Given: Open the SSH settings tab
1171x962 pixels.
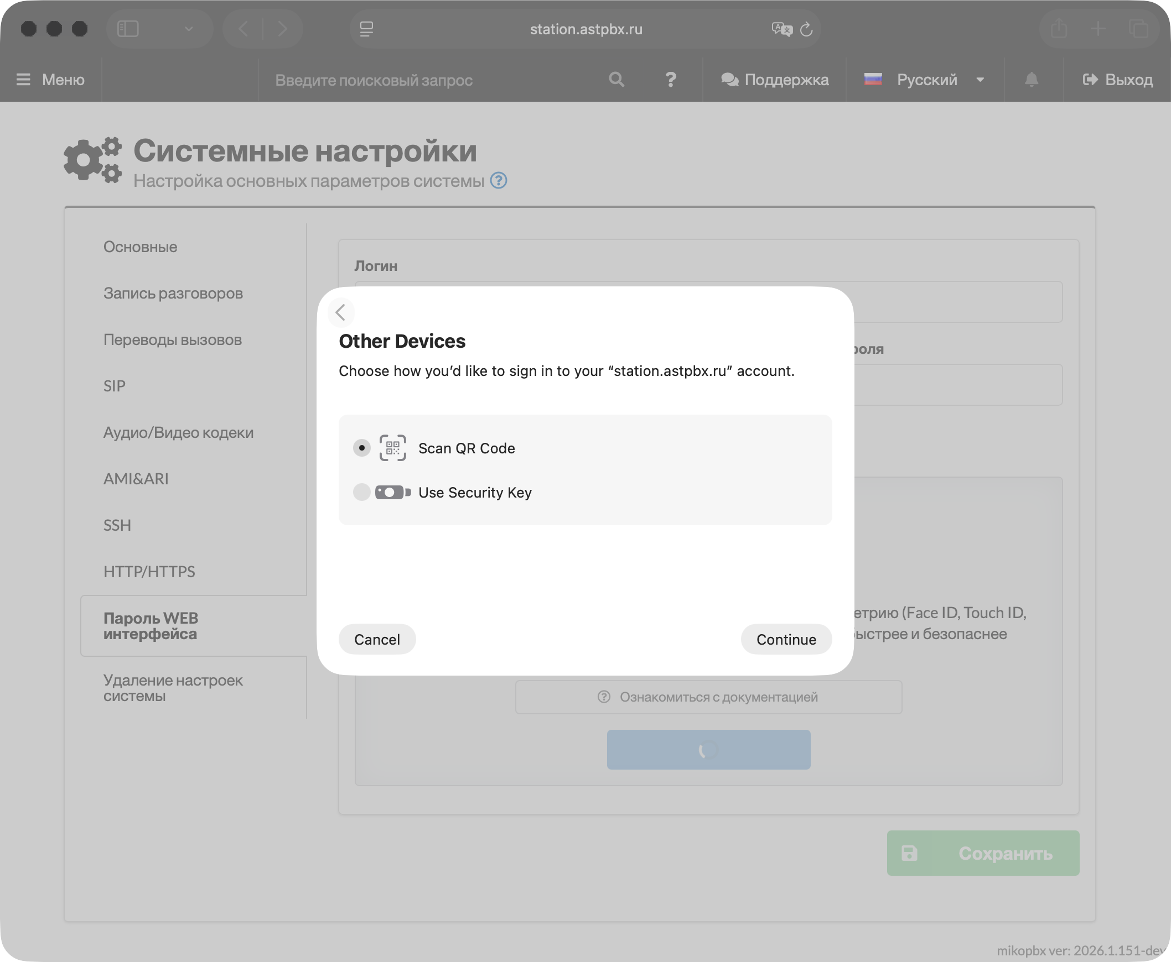Looking at the screenshot, I should (x=117, y=525).
